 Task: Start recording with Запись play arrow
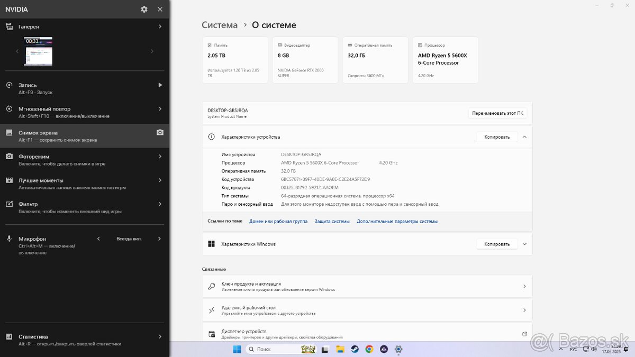coord(160,85)
